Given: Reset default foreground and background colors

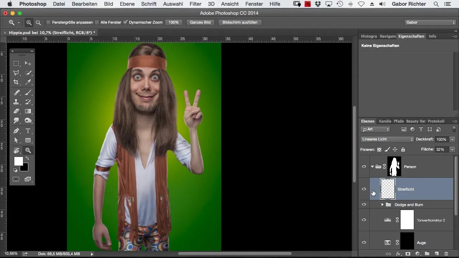Looking at the screenshot, I should (x=15, y=170).
